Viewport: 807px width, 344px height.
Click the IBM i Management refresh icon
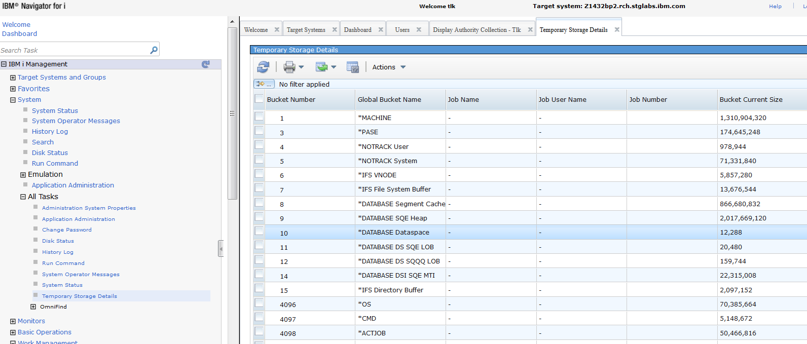(205, 64)
